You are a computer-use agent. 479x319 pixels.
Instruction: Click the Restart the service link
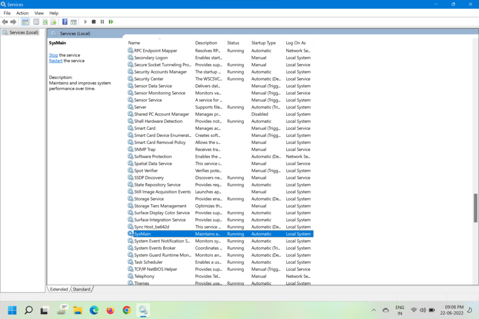tap(56, 61)
